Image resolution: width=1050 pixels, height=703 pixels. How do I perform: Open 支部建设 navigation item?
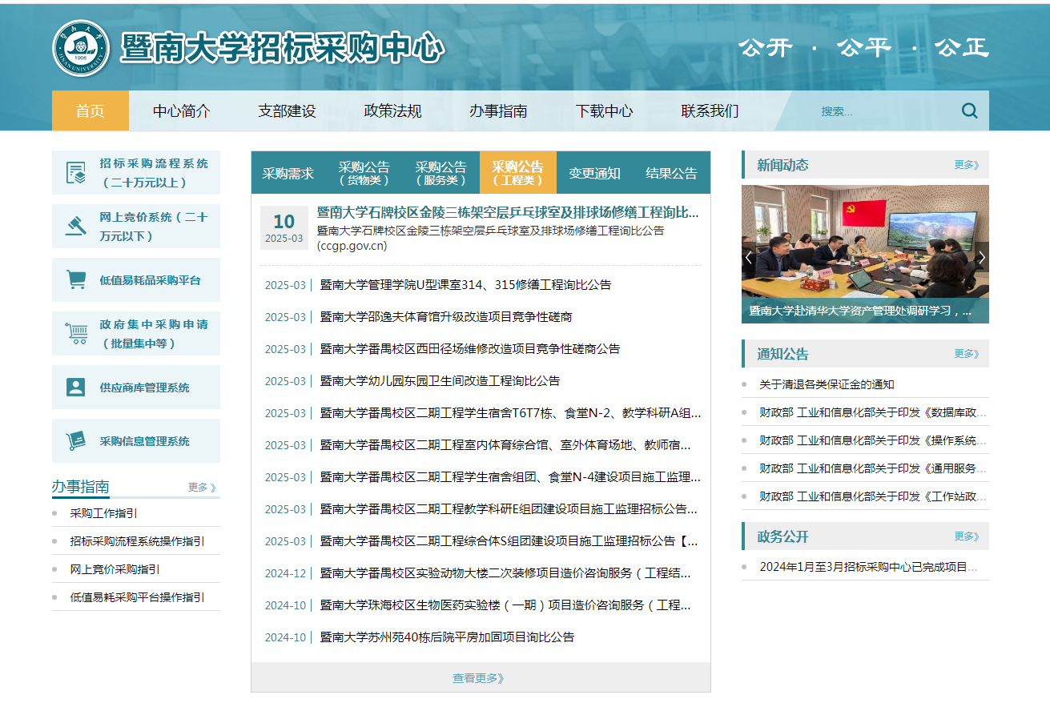tap(287, 110)
